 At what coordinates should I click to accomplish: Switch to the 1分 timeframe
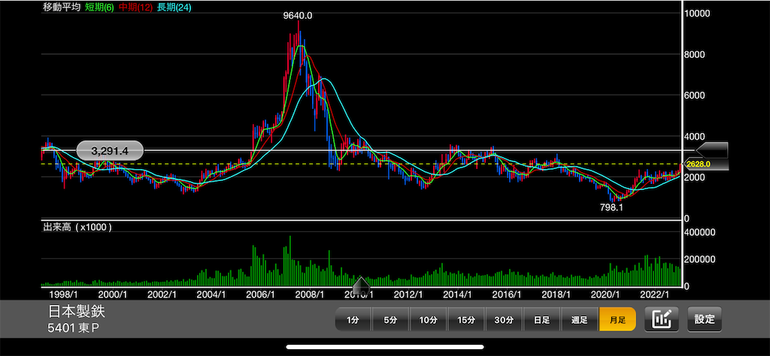(353, 320)
